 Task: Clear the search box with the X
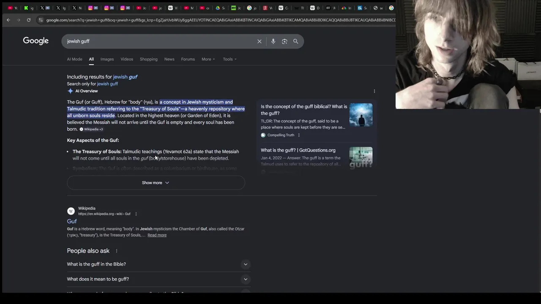(x=260, y=41)
